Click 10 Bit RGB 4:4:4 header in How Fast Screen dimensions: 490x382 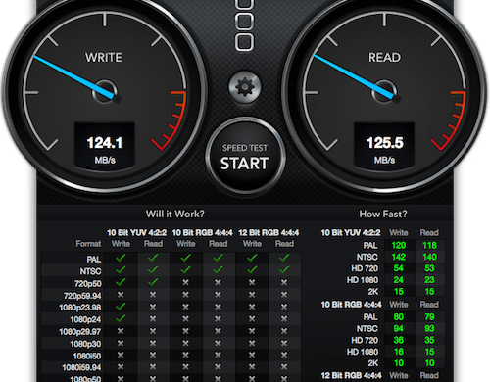tap(351, 305)
